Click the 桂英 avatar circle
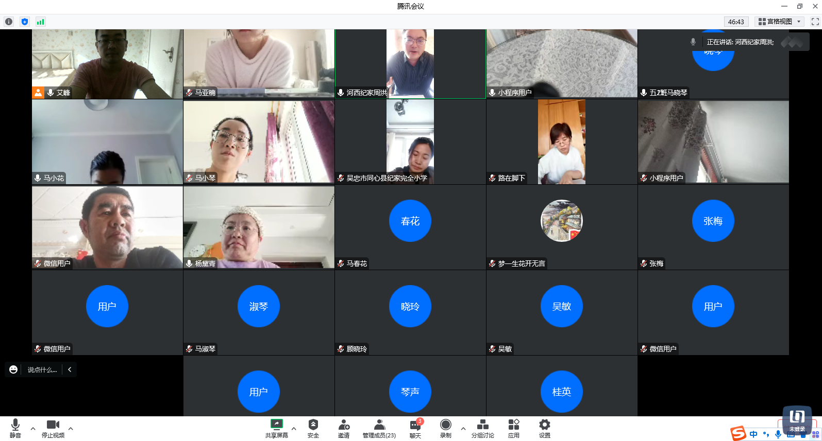The width and height of the screenshot is (822, 441). tap(562, 392)
